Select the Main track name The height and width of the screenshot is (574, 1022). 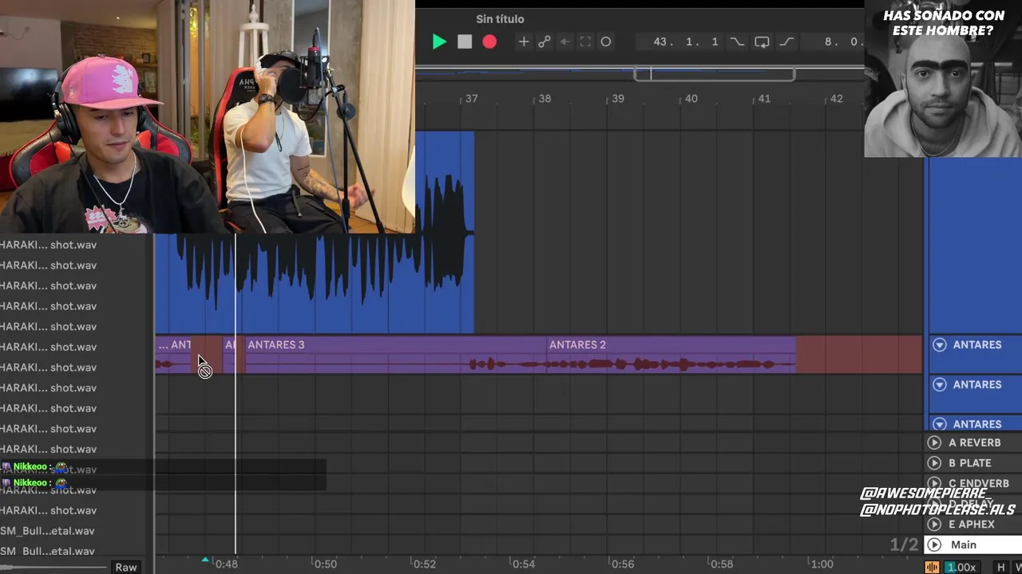(964, 545)
